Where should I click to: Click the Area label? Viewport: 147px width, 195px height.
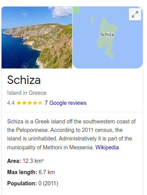pos(14,161)
